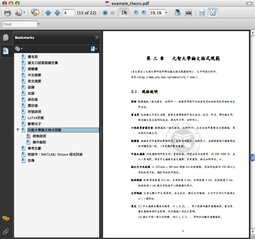Image resolution: width=255 pixels, height=239 pixels.
Task: Open the Comments panel speech bubble icon
Action: point(5,219)
